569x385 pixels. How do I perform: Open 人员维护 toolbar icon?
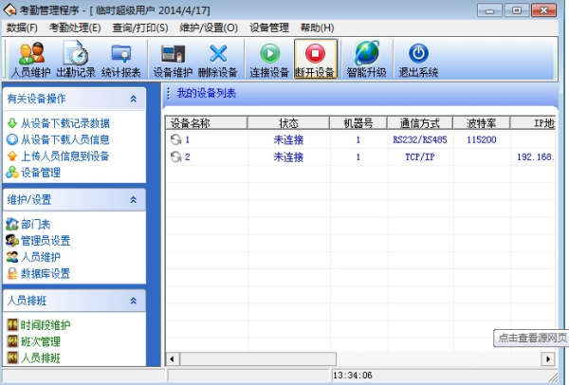tap(30, 59)
